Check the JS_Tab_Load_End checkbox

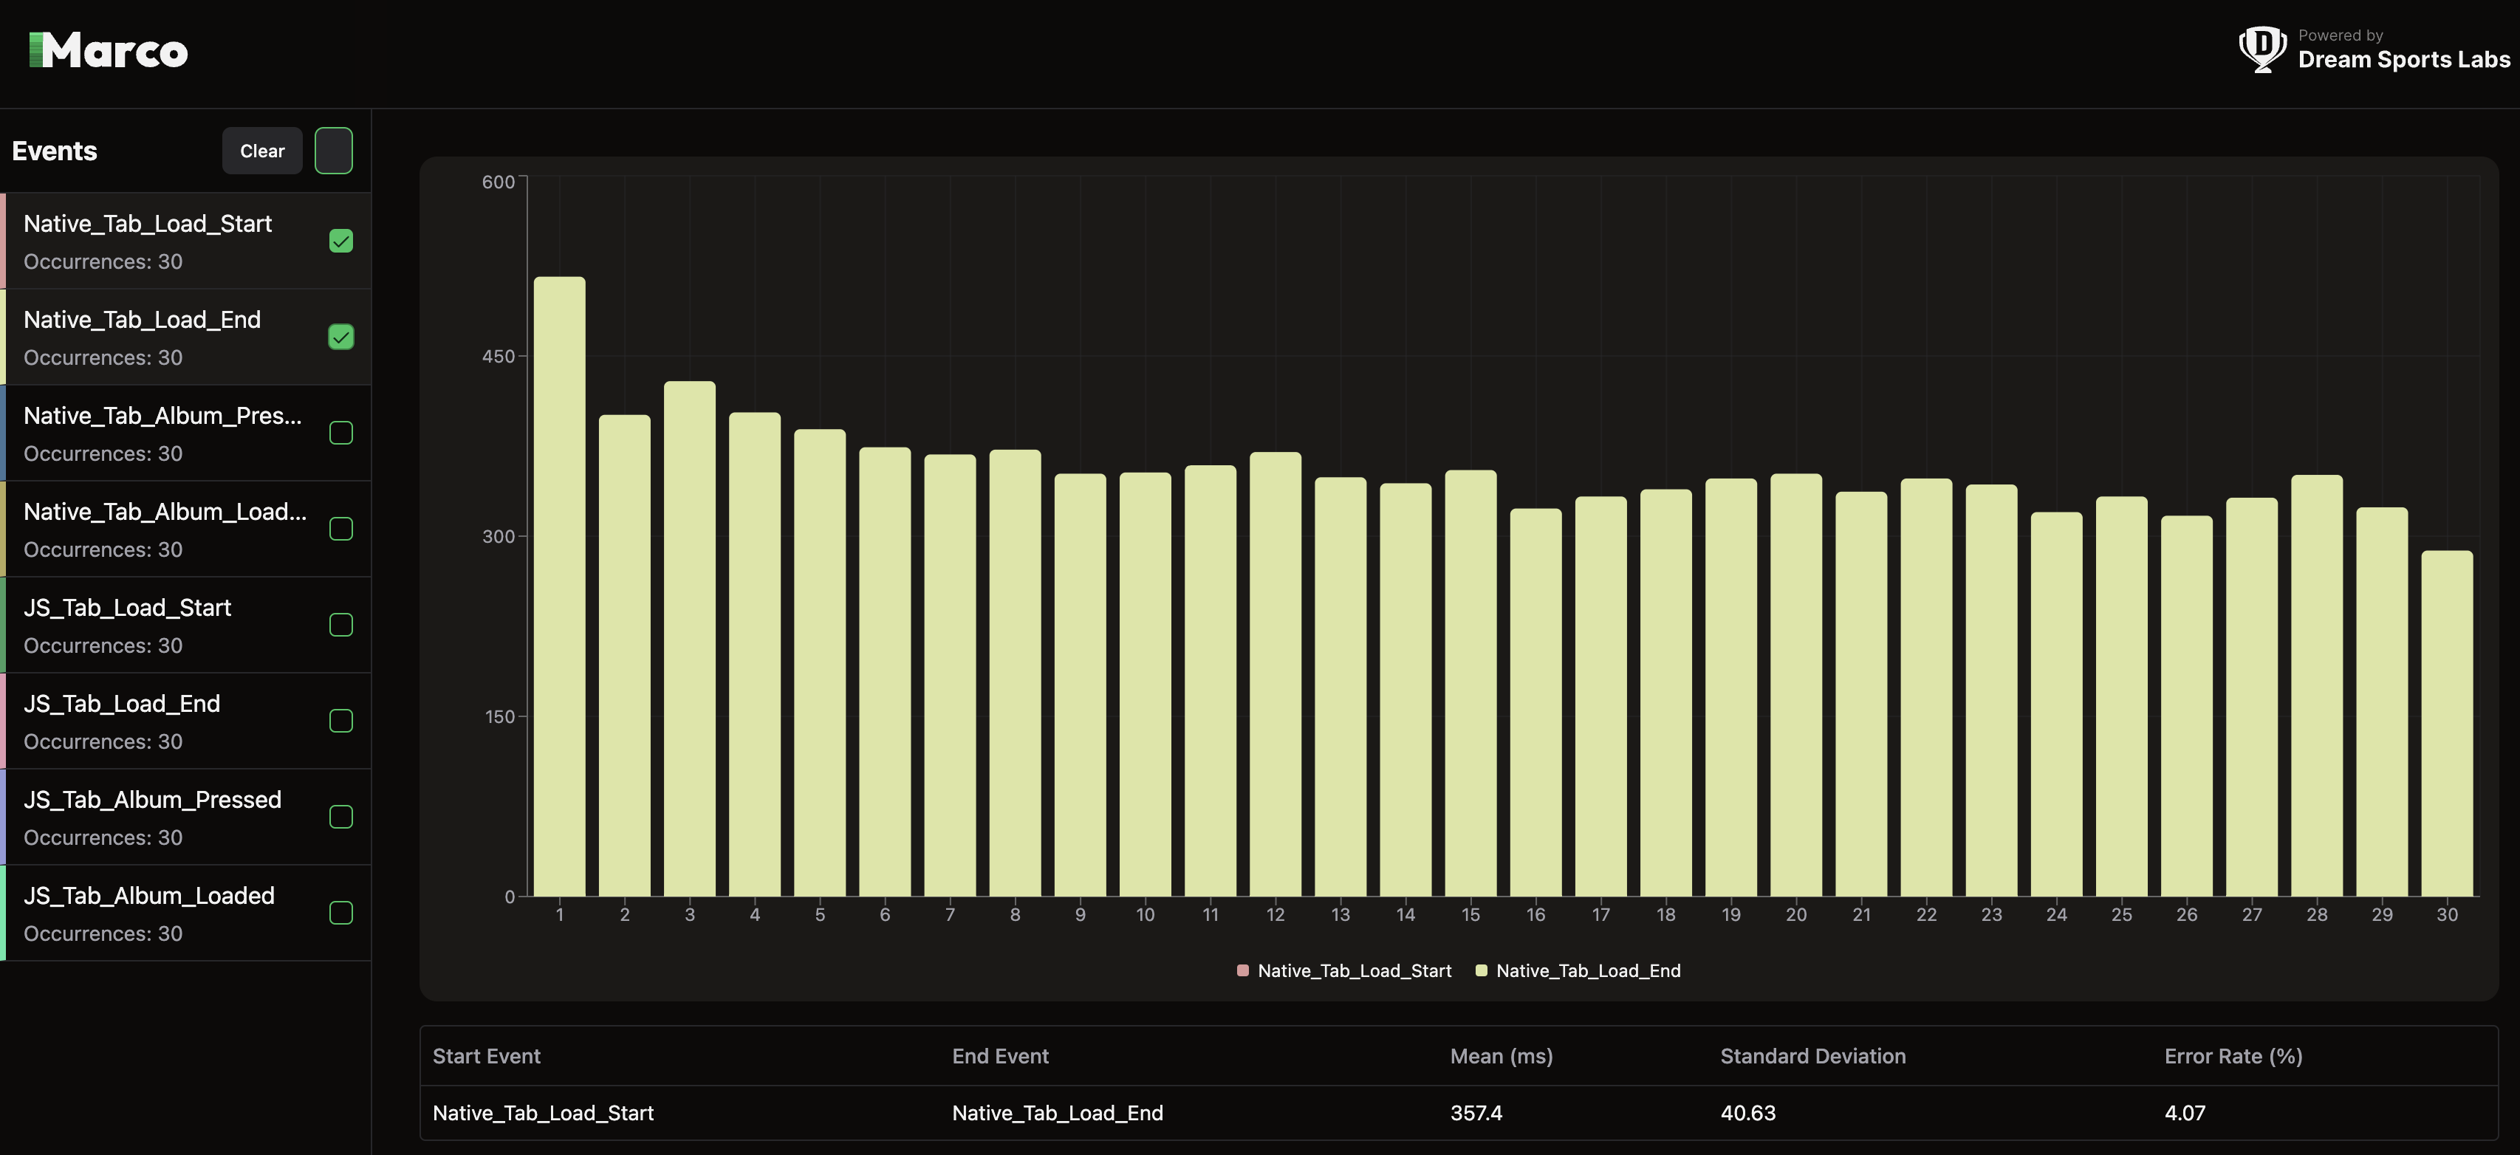pyautogui.click(x=340, y=721)
